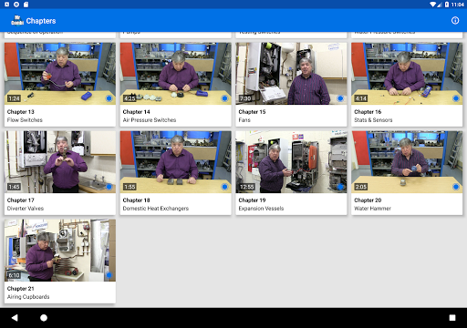Open the info icon in header
The height and width of the screenshot is (328, 467).
[x=455, y=21]
